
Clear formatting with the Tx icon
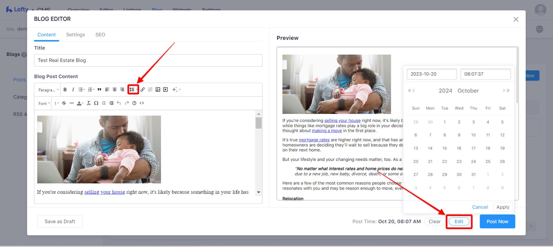point(89,103)
